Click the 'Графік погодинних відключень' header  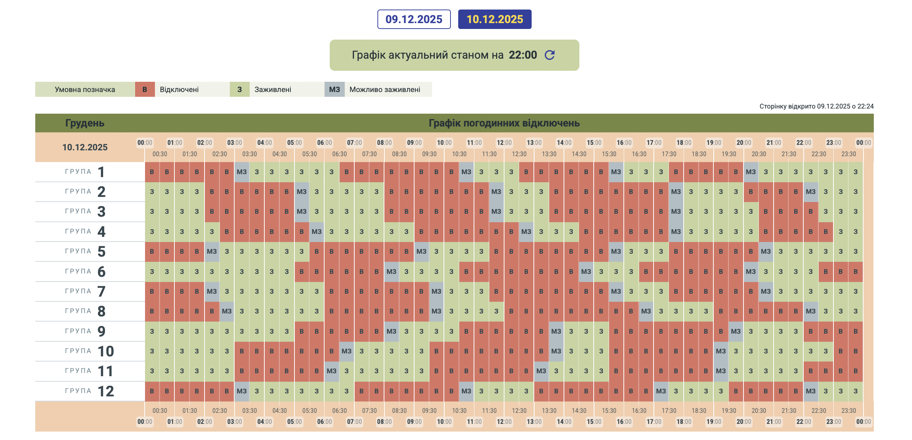504,123
